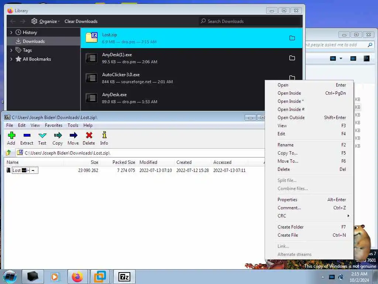Click the AnyDesk(1).exe file icon

(x=92, y=58)
